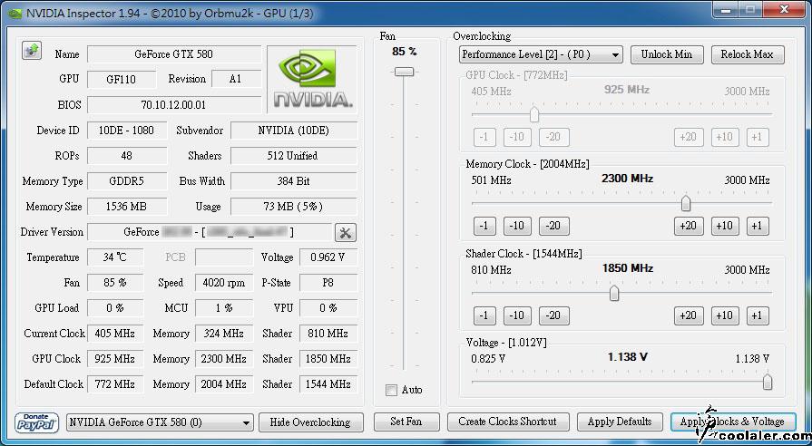
Task: Click the Memory Clock +1 button
Action: coord(756,226)
